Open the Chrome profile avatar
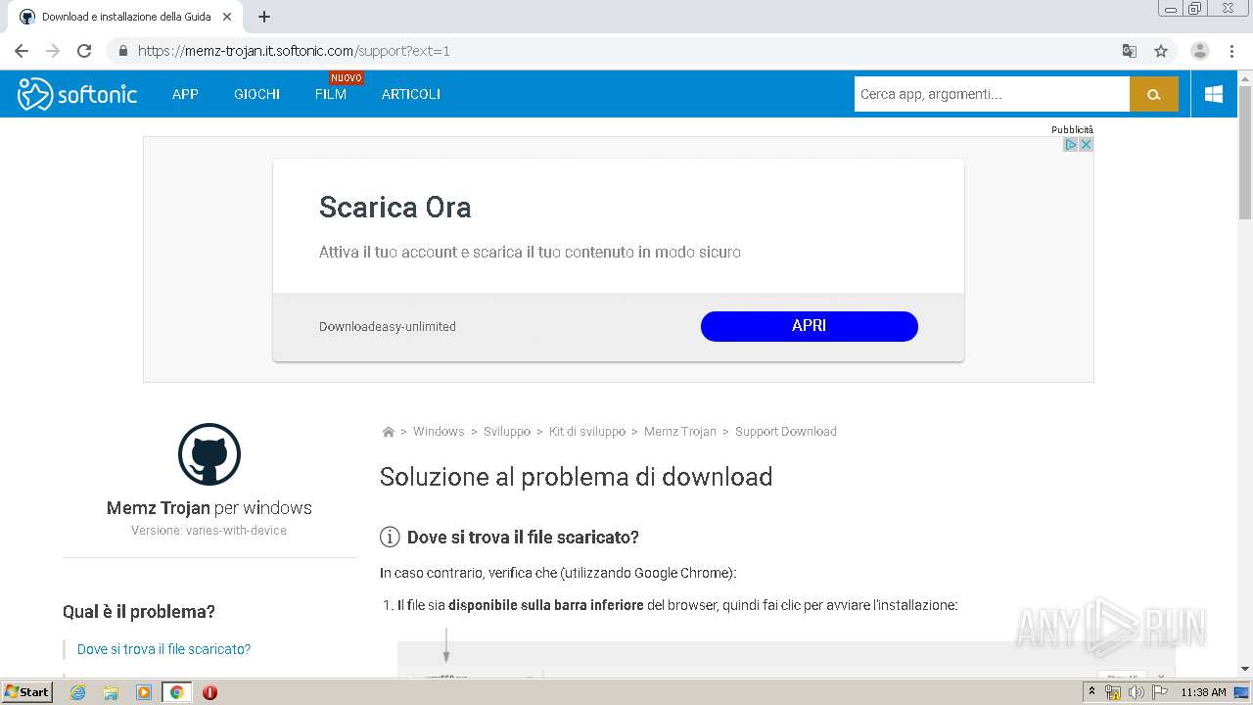Screen dimensions: 1253x705 (x=1200, y=51)
